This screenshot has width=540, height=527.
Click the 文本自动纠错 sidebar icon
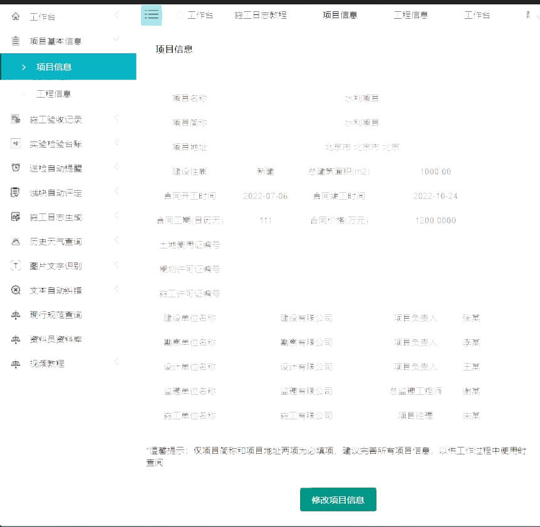16,290
